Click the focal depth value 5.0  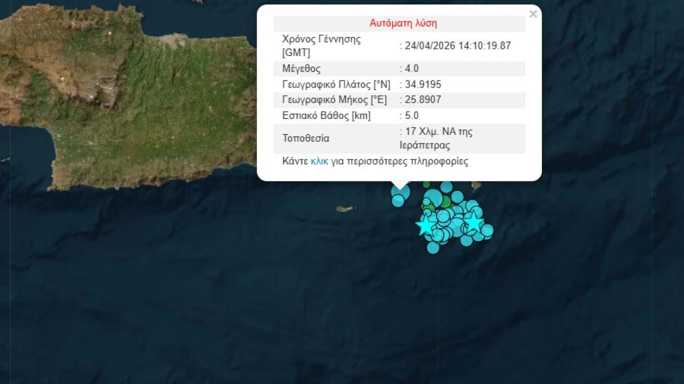(411, 115)
